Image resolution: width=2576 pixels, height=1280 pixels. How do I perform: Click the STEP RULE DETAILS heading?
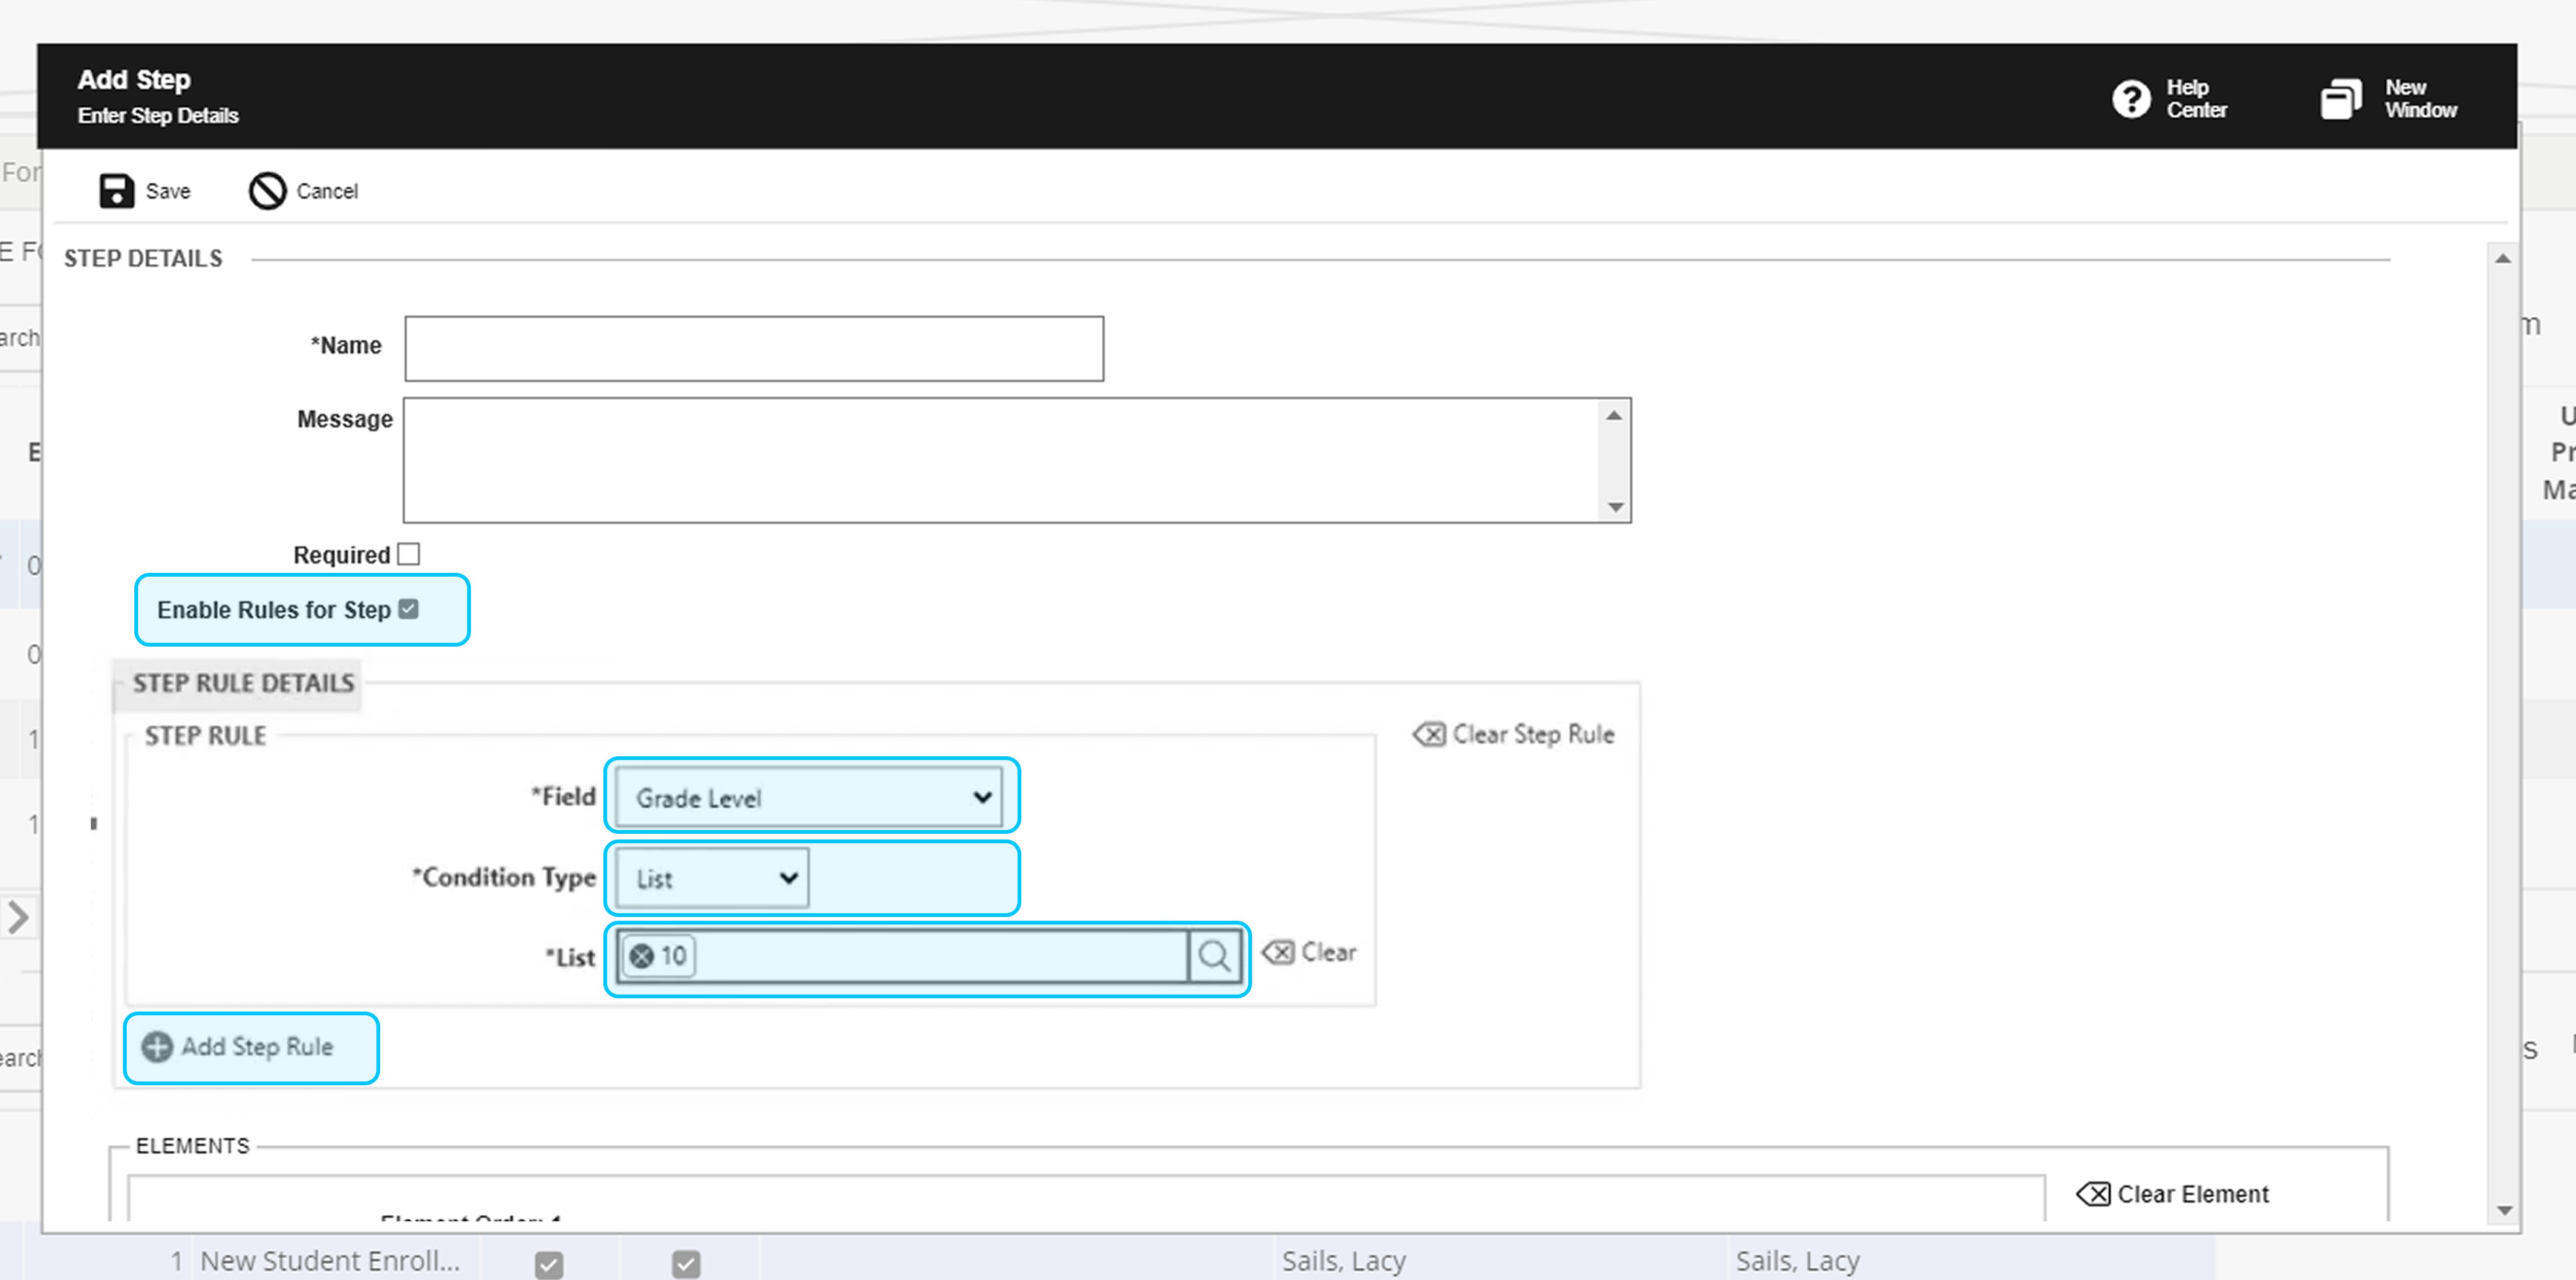tap(243, 683)
